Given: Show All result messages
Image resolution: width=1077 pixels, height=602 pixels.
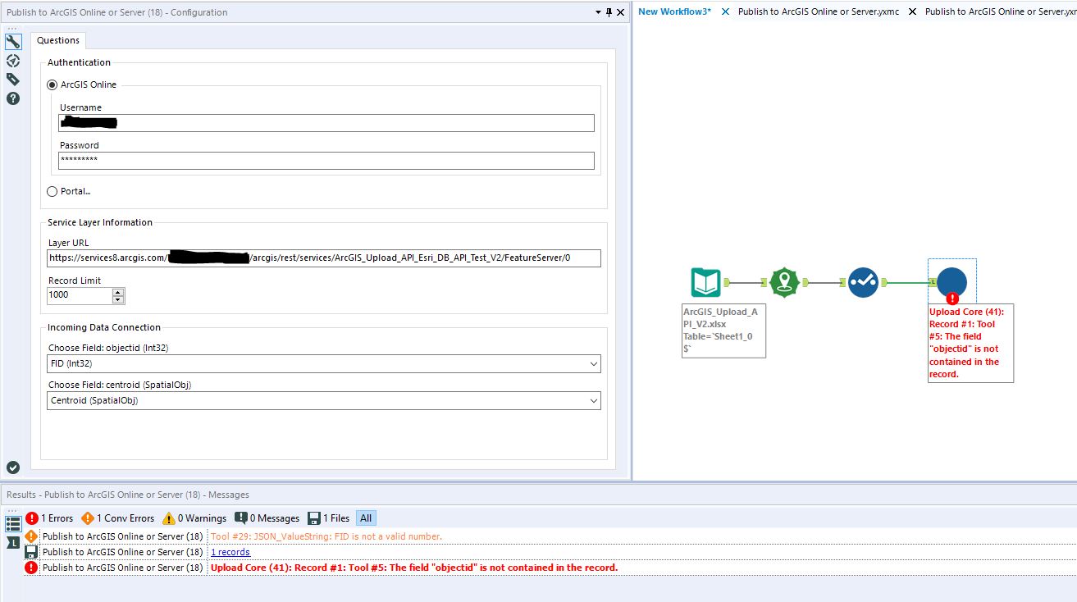Looking at the screenshot, I should pos(366,518).
